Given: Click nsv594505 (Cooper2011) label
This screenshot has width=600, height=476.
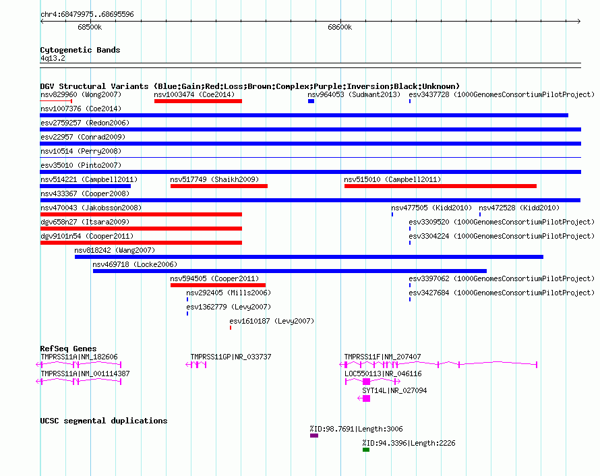Looking at the screenshot, I should [214, 278].
